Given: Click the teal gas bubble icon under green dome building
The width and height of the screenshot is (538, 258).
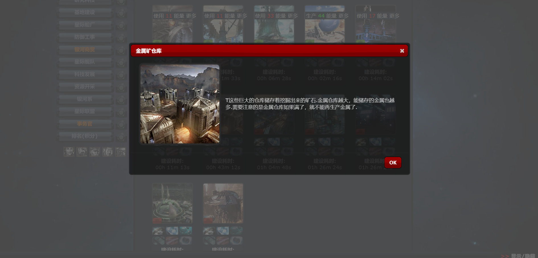Looking at the screenshot, I should pyautogui.click(x=186, y=231).
